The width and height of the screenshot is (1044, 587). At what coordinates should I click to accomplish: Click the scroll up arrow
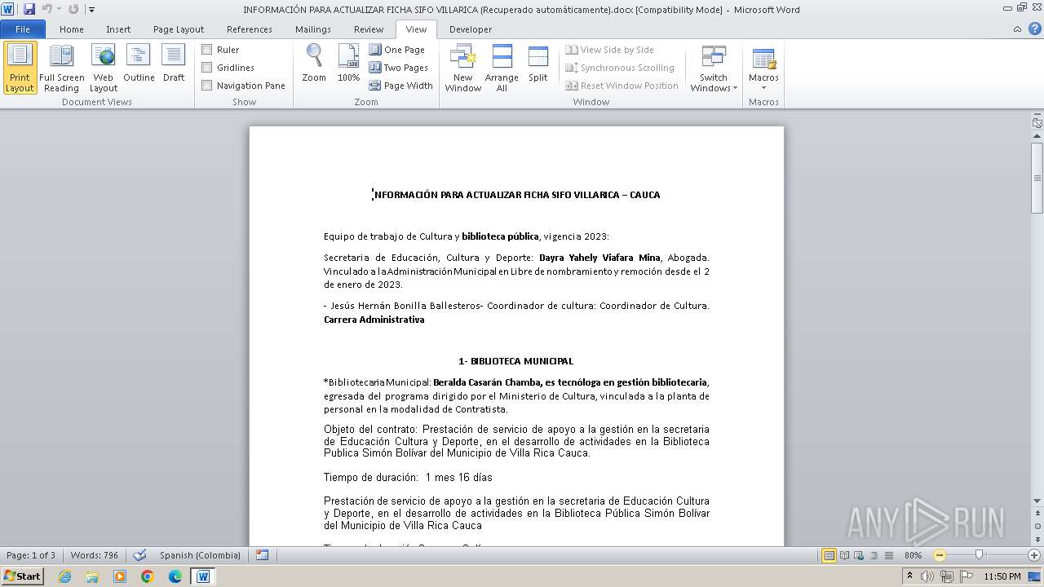click(x=1037, y=138)
